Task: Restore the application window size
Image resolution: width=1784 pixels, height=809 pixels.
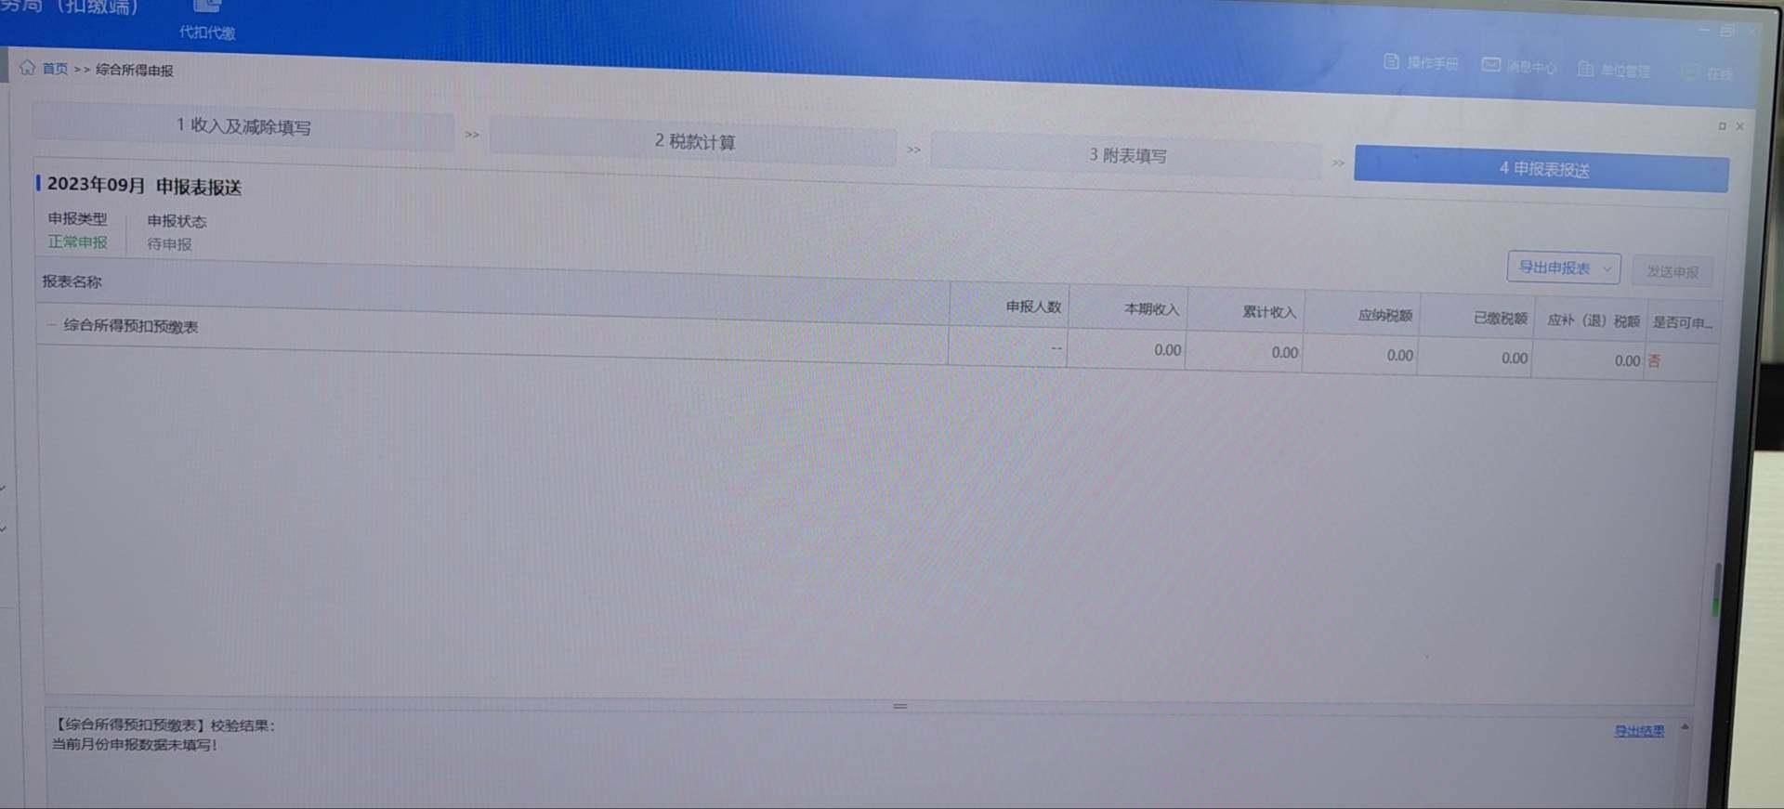Action: click(1726, 31)
